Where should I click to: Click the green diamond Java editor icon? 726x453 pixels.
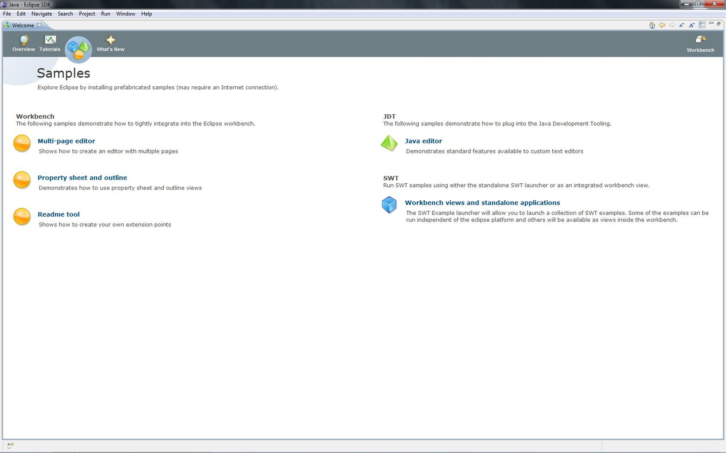click(x=389, y=143)
